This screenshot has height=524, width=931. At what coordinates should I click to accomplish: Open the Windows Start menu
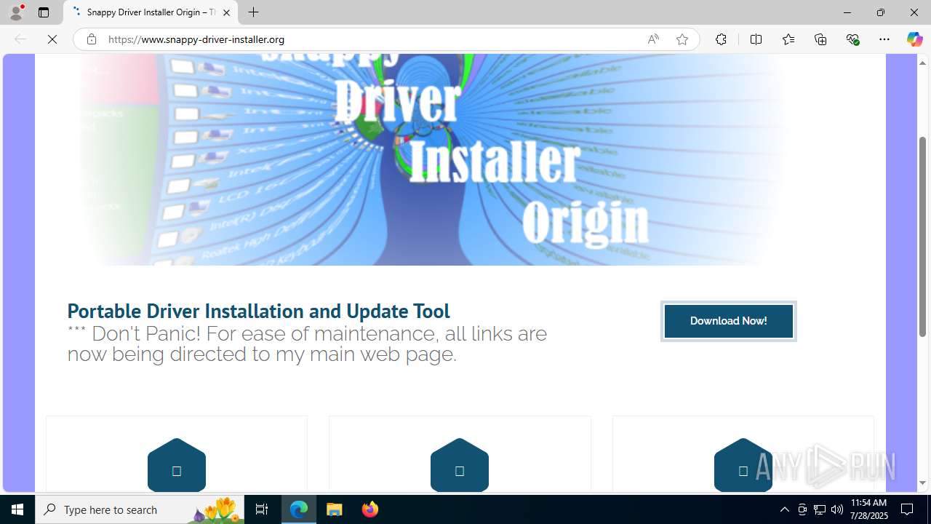tap(17, 509)
